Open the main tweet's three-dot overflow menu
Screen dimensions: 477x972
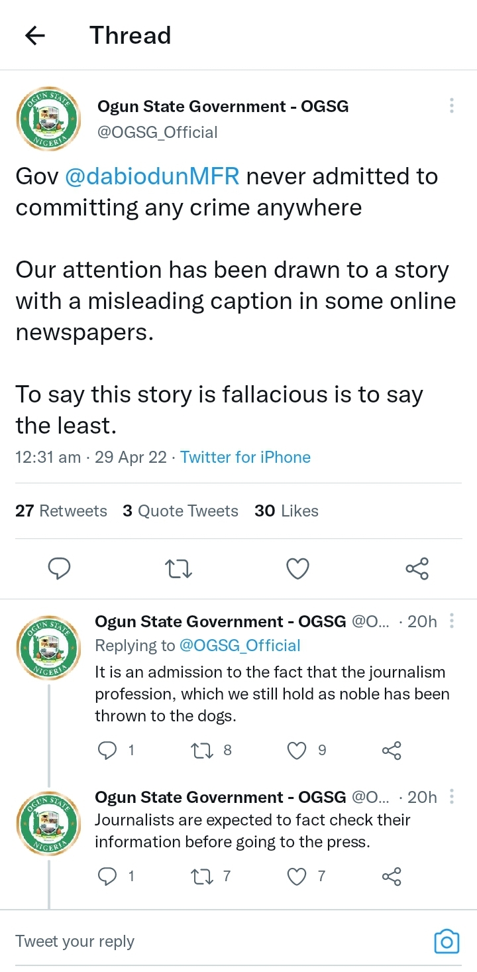click(451, 106)
